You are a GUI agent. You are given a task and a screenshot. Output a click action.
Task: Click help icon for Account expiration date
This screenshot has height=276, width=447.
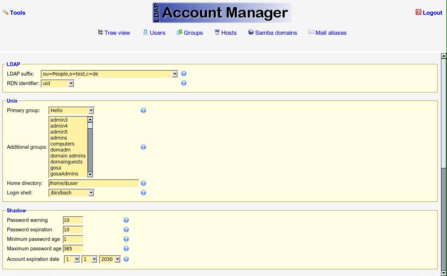(x=126, y=259)
